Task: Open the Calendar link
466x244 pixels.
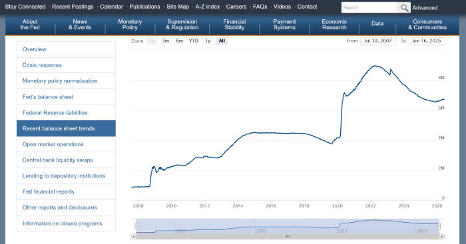Action: click(x=111, y=7)
